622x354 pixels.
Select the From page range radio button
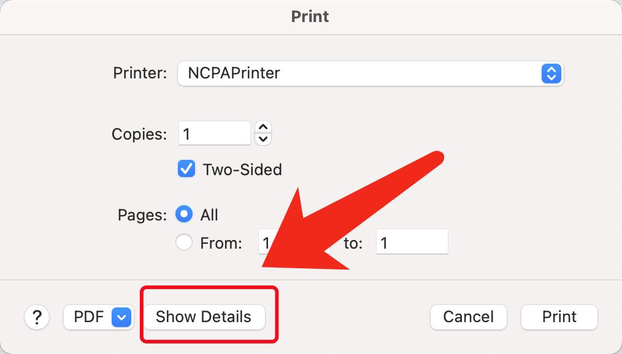184,243
